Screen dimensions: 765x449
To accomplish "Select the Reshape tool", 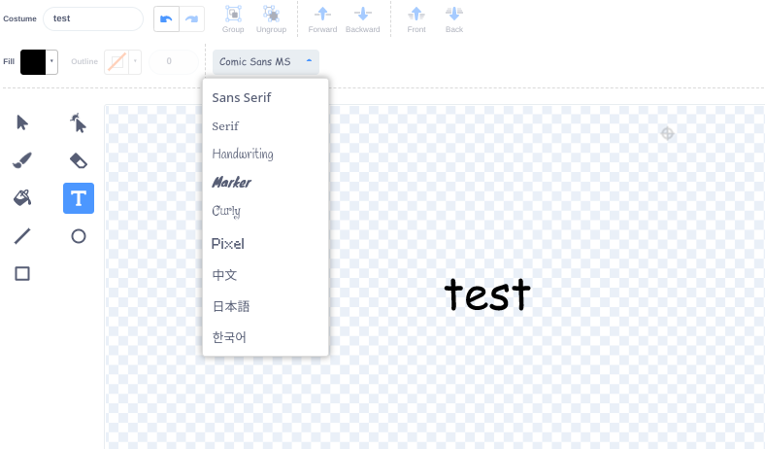I will pos(79,122).
